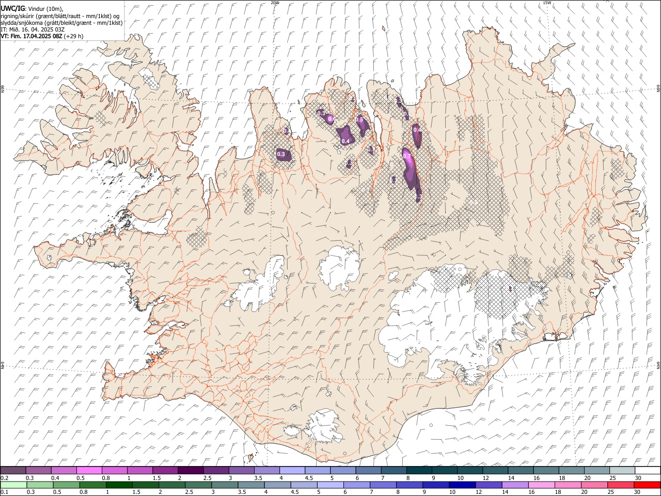Select the dark mauve 0.2–0.3 snow legend swatch
661x496 pixels.
click(x=13, y=471)
